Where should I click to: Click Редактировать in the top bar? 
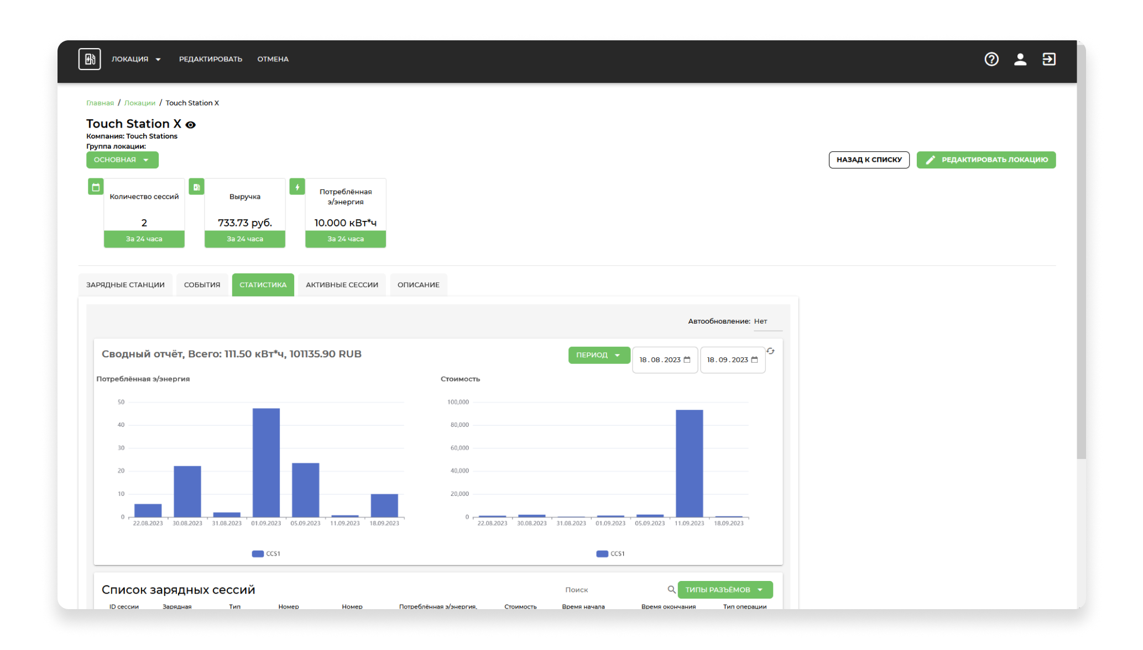(210, 59)
